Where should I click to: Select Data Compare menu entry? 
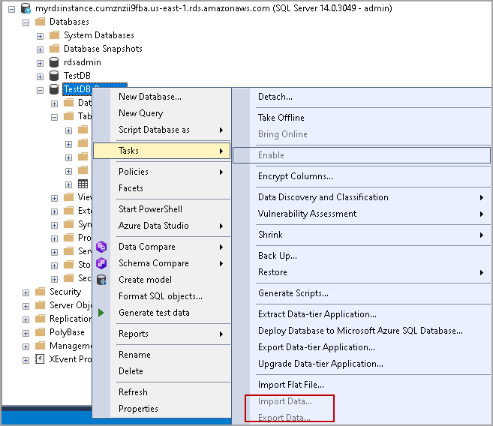162,247
